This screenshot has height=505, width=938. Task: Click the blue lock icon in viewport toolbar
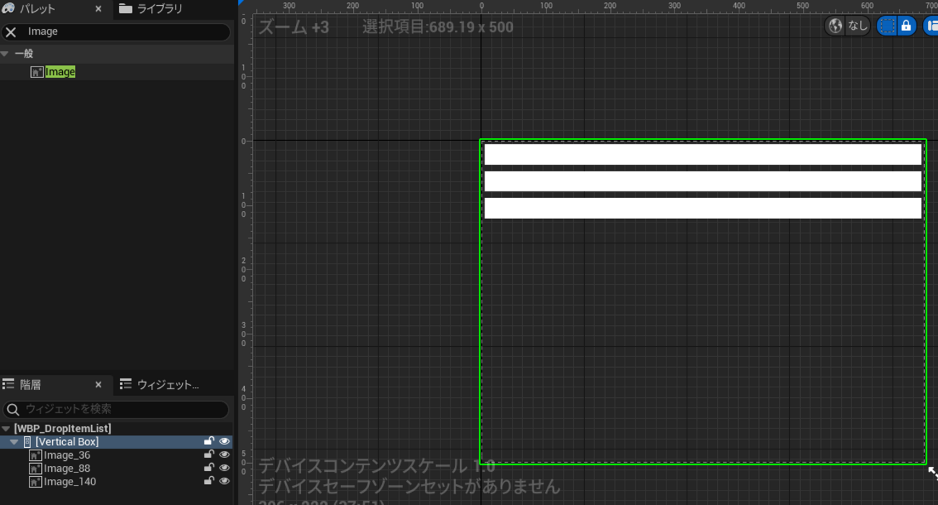click(906, 26)
